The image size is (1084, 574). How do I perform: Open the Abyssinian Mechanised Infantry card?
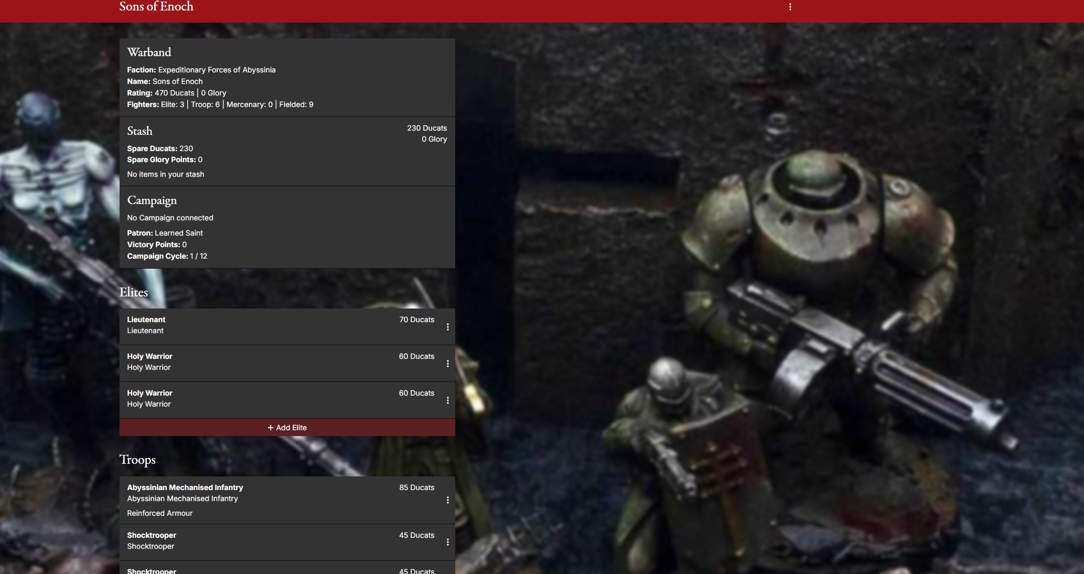287,500
